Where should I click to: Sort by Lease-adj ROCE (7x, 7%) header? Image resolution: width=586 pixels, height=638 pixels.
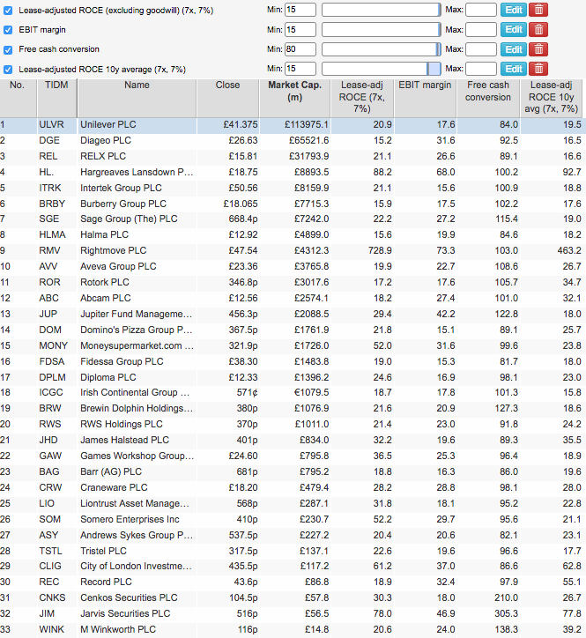point(362,98)
